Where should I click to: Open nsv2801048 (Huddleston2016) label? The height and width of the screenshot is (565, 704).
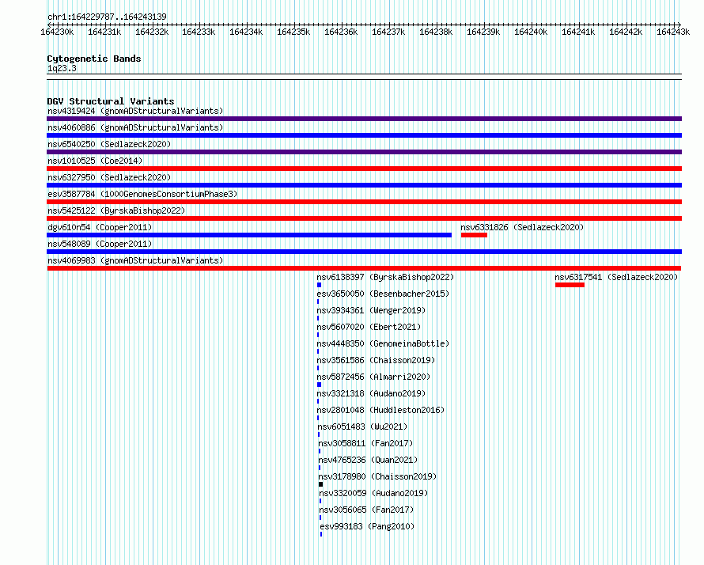(380, 410)
